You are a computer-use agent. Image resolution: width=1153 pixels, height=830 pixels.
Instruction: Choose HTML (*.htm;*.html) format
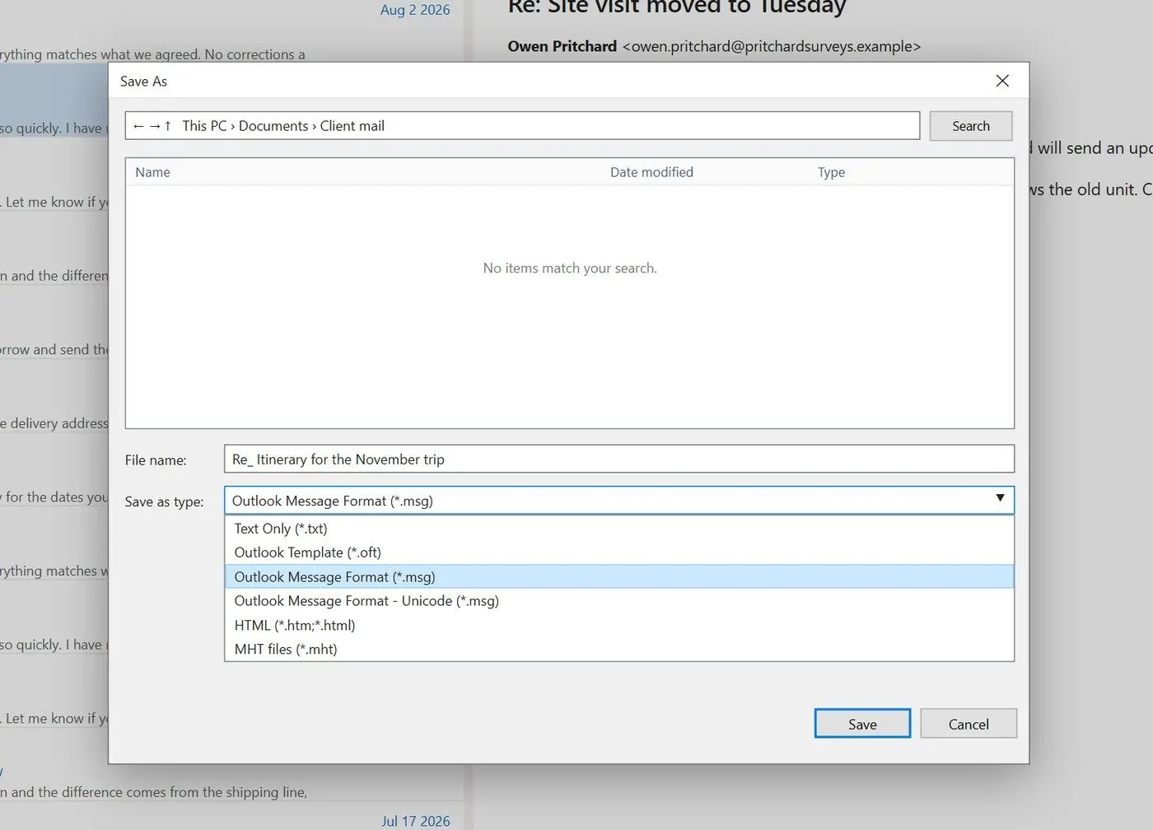[619, 625]
